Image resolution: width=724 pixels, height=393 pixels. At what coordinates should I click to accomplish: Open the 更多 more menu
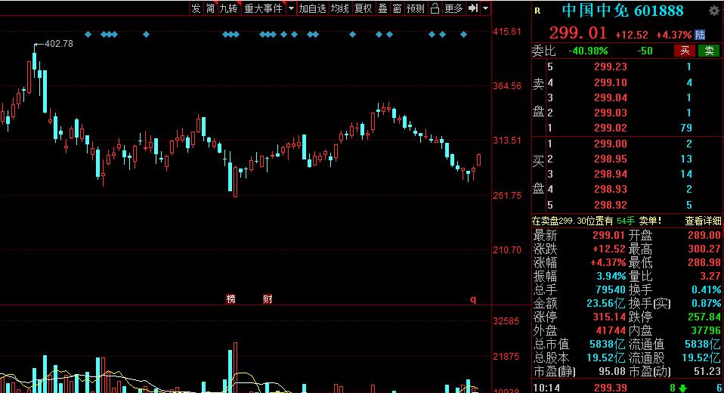pos(454,8)
